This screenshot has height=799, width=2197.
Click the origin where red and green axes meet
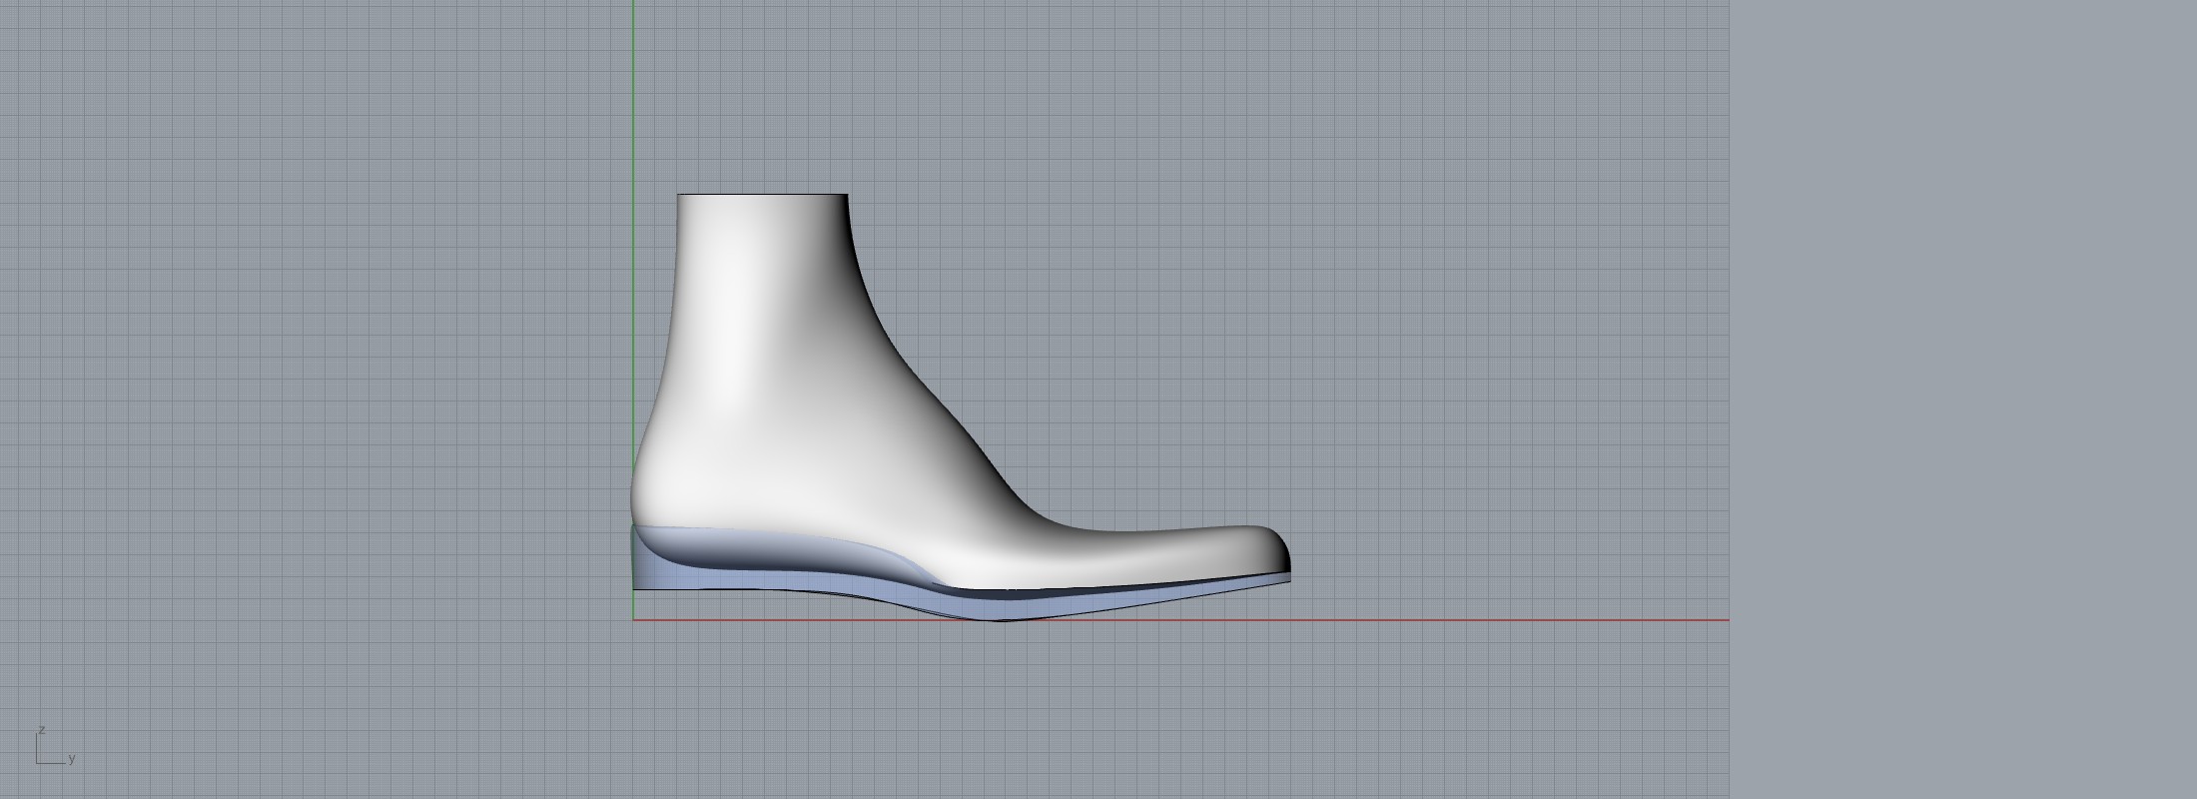(633, 620)
